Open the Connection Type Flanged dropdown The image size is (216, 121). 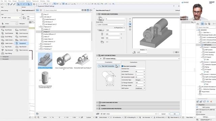pyautogui.click(x=140, y=80)
